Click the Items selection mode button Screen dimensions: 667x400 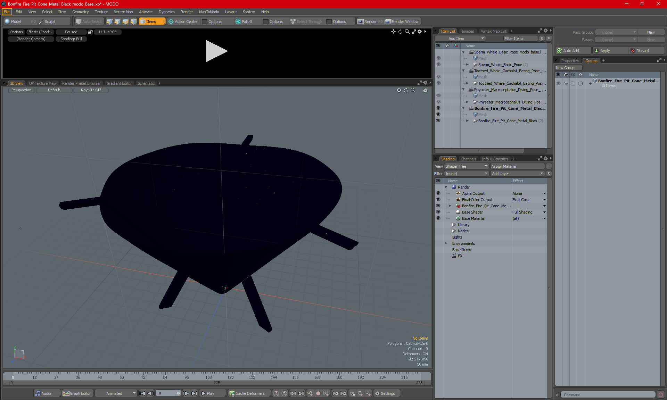click(152, 22)
